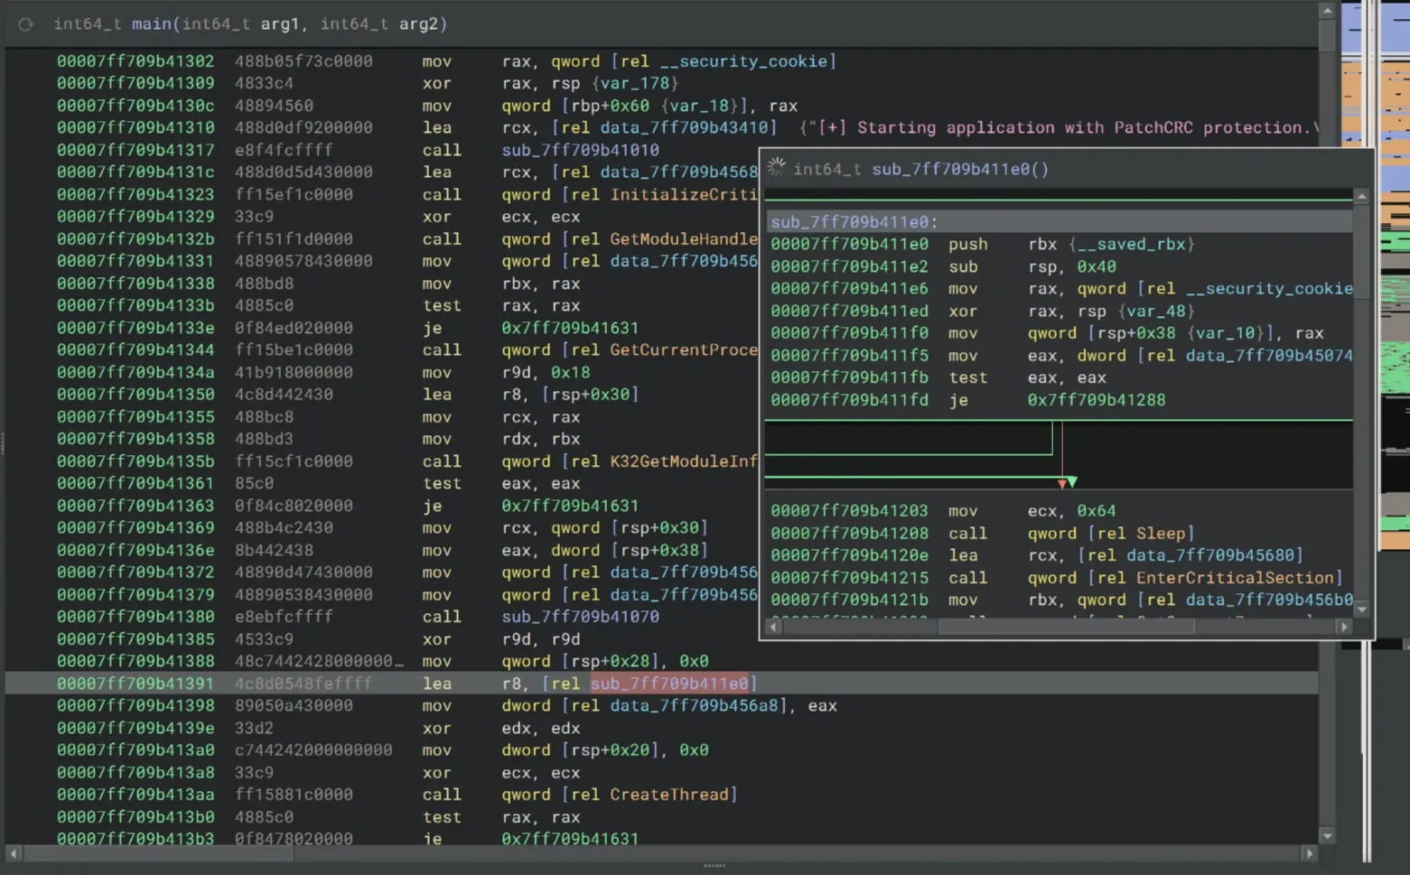Image resolution: width=1410 pixels, height=875 pixels.
Task: Click preview popup scrollbar down arrow
Action: pos(1361,610)
